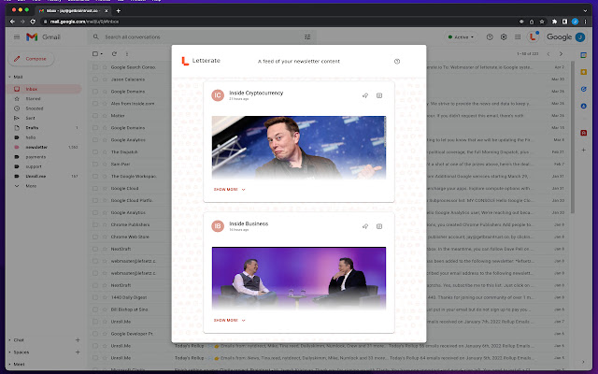Image resolution: width=598 pixels, height=374 pixels.
Task: Click the Search all conversations field
Action: point(202,37)
